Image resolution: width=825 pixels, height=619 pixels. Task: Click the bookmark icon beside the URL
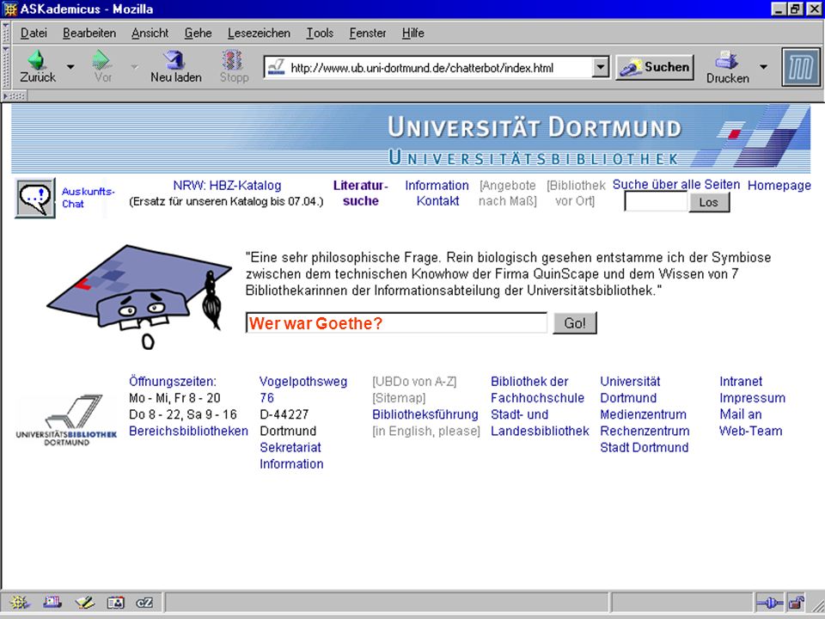coord(276,67)
